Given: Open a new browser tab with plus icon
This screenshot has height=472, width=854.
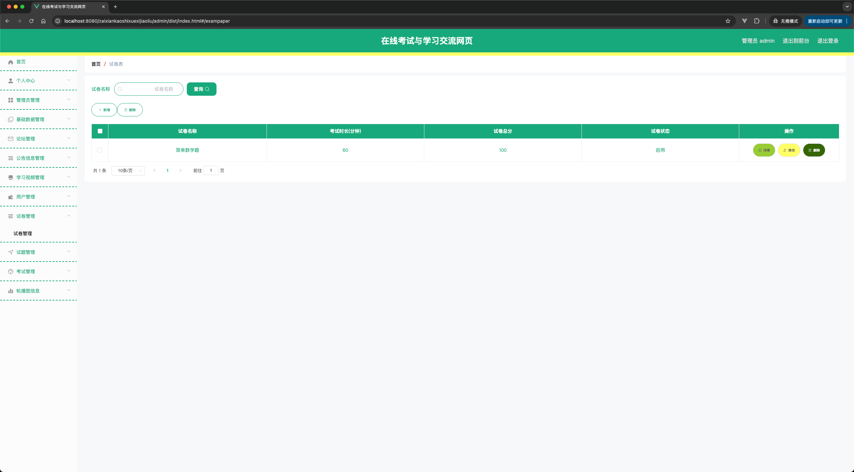Looking at the screenshot, I should click(115, 7).
